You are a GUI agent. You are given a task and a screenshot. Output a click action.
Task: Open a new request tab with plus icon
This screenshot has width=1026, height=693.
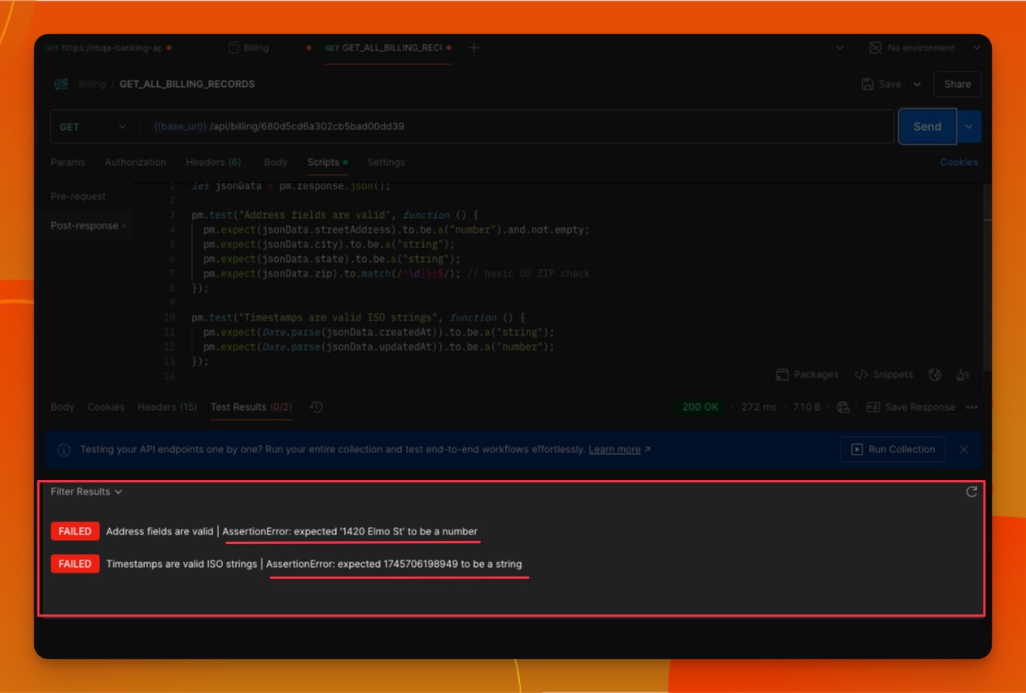[x=474, y=48]
